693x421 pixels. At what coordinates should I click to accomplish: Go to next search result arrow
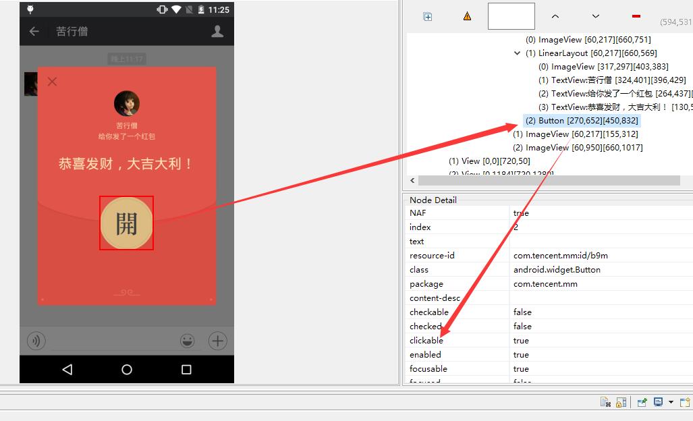click(x=595, y=16)
